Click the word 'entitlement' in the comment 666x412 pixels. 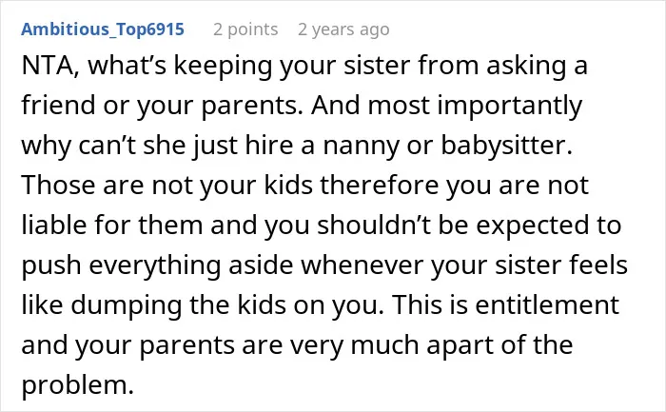pos(547,304)
